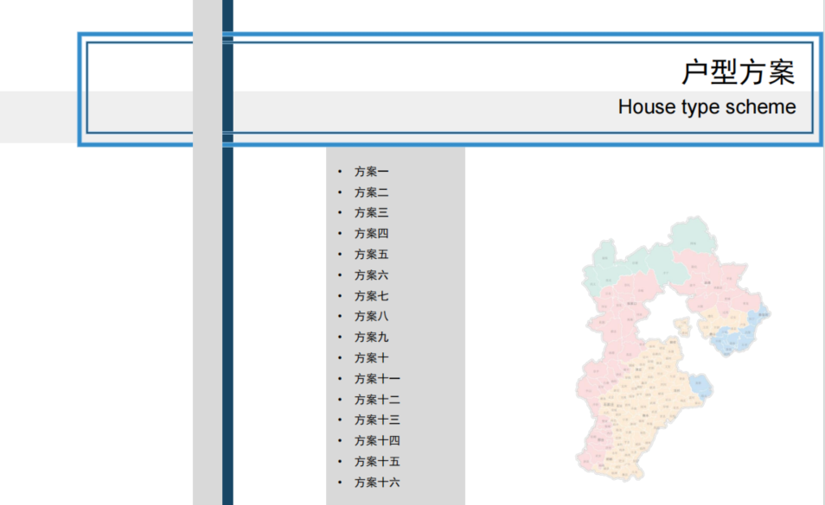This screenshot has height=505, width=825.
Task: Click on 方案五 list item
Action: pos(371,255)
